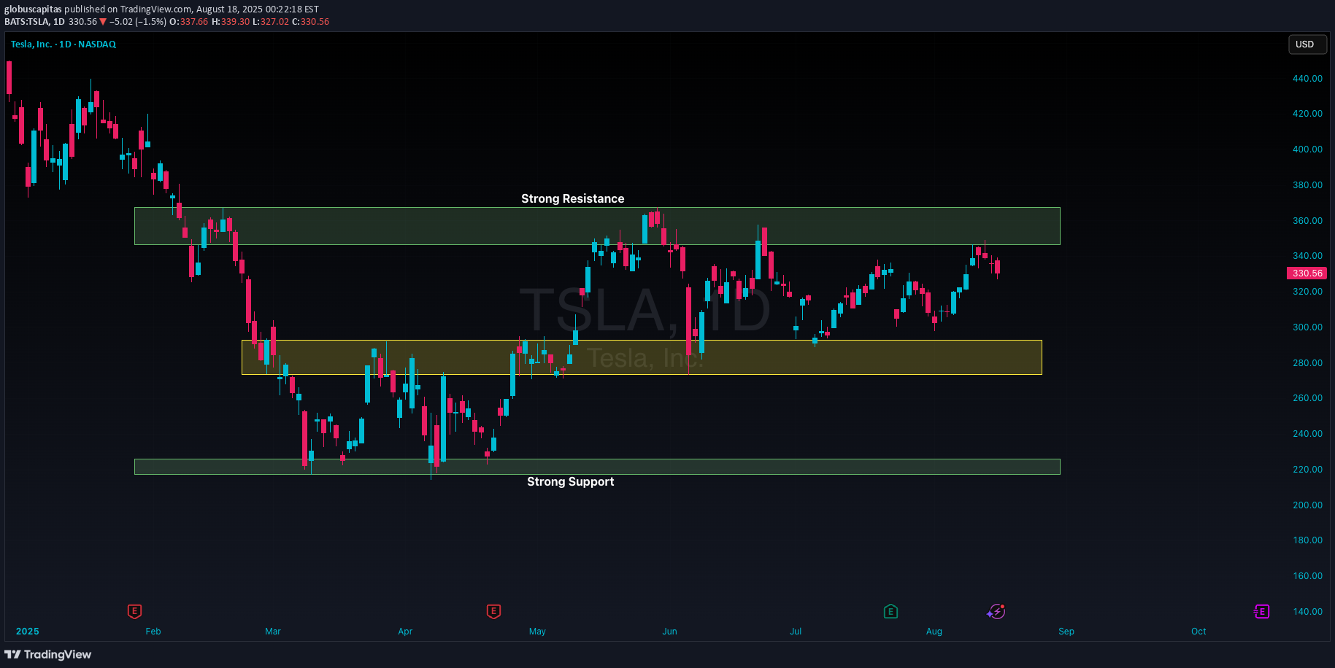Select the green Strong Resistance zone rectangle

tap(597, 226)
